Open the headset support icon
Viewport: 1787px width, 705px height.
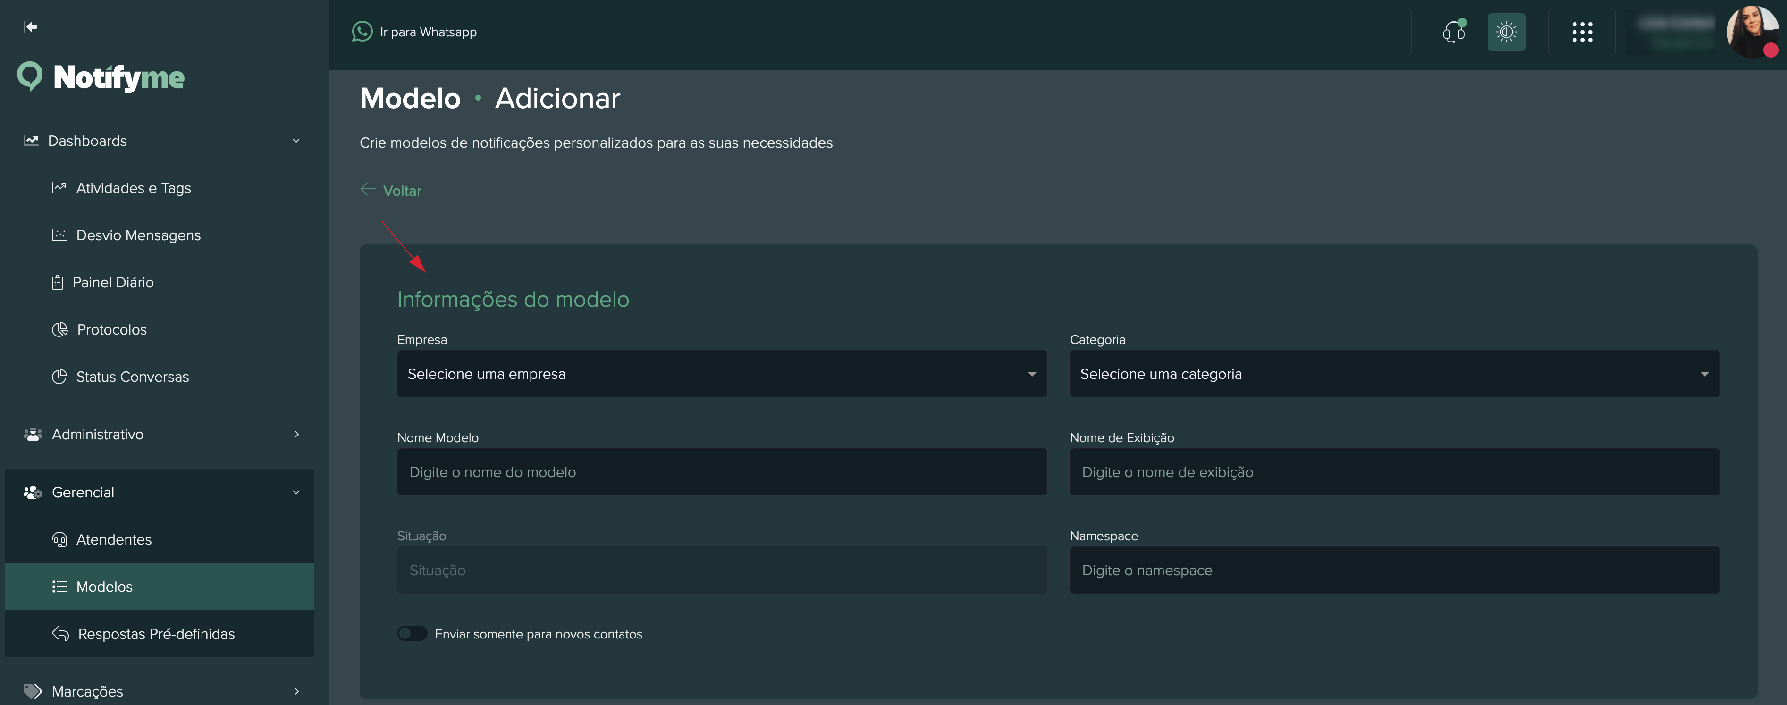(x=1453, y=32)
